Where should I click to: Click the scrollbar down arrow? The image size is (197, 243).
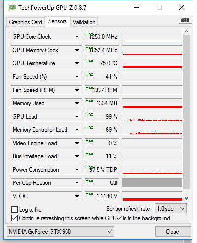[x=186, y=198]
